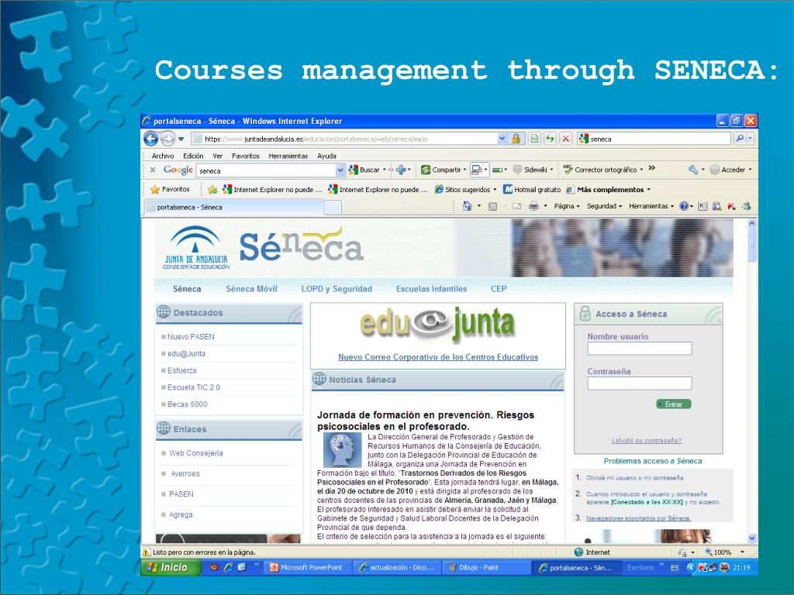The height and width of the screenshot is (595, 794).
Task: Open the Escuelas Infantiles navigation tab
Action: pyautogui.click(x=431, y=289)
